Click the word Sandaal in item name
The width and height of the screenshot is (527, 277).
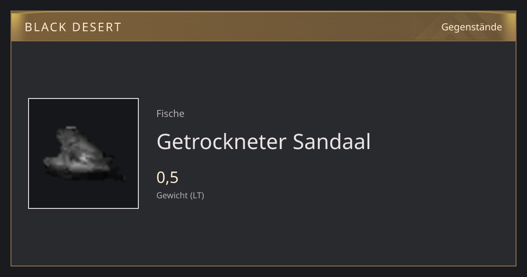[x=332, y=142]
